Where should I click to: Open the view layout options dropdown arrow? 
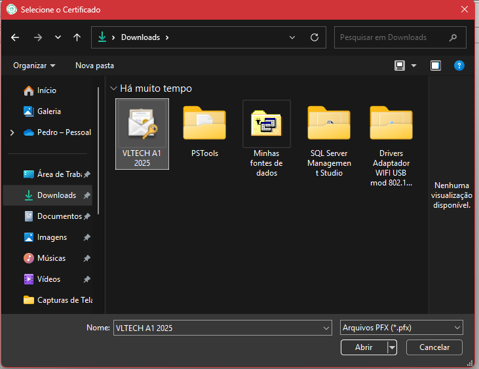(x=413, y=66)
